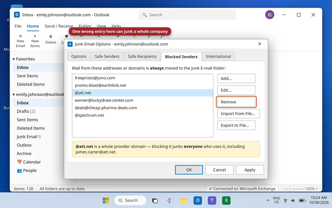Image resolution: width=332 pixels, height=208 pixels.
Task: Open the Help ribbon tab
Action: point(116,26)
